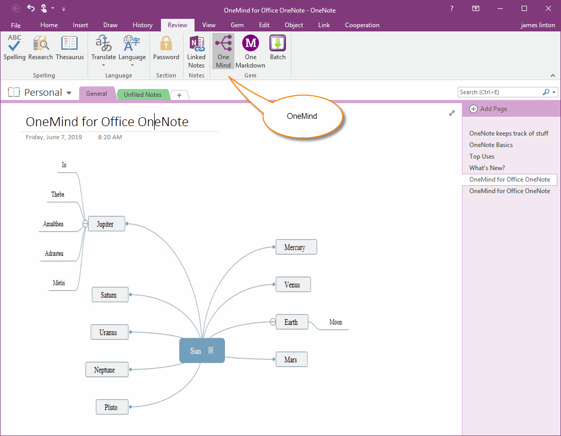Open the One Markdown tool

click(251, 52)
